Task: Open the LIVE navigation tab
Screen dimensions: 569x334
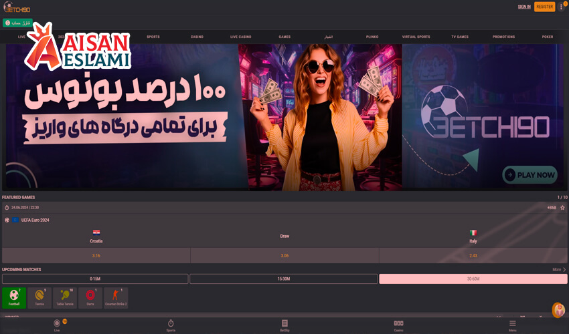Action: click(x=22, y=37)
